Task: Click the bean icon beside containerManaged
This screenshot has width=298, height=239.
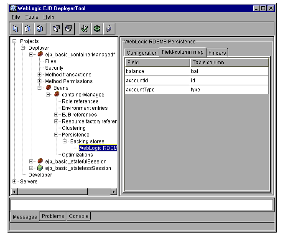Action: click(x=57, y=94)
